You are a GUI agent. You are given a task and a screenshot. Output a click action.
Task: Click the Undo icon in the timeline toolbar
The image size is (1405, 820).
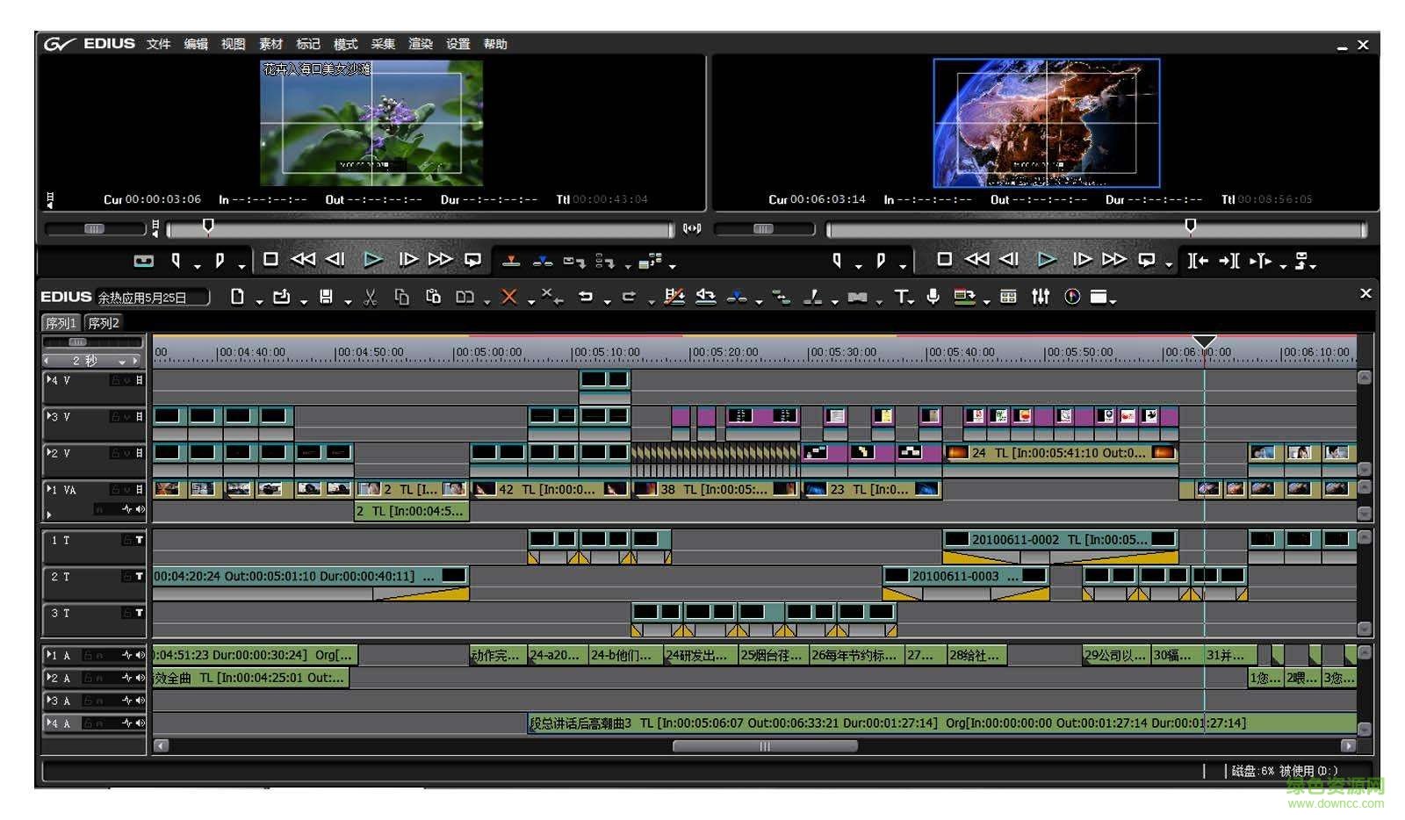pyautogui.click(x=587, y=297)
